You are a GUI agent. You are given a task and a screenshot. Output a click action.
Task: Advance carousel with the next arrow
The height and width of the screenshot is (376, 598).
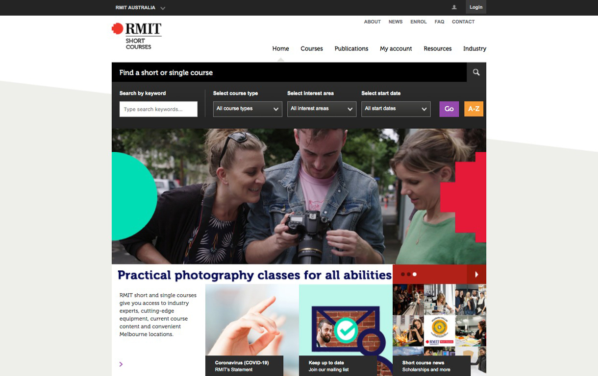(x=476, y=275)
